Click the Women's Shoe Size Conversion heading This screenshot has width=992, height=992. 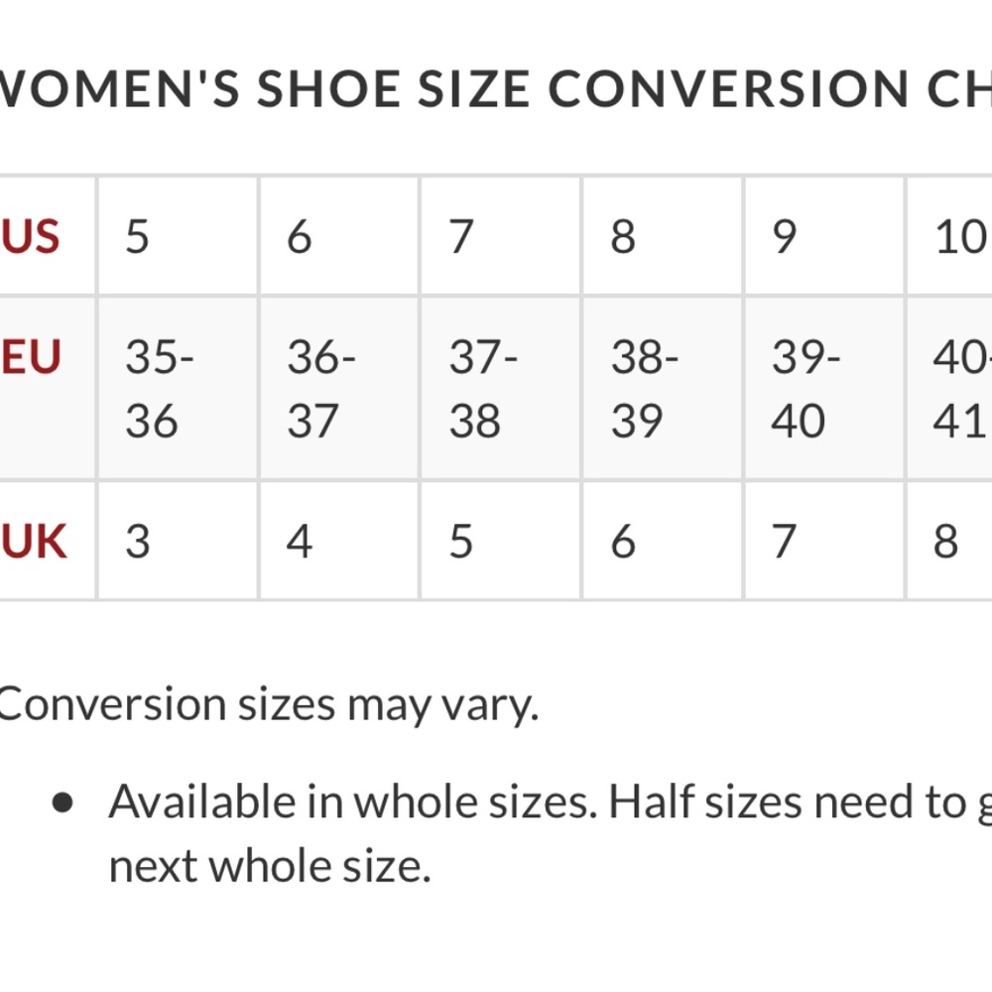point(496,88)
